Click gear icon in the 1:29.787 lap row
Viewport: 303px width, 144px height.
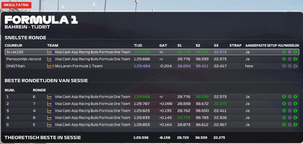(x=290, y=104)
